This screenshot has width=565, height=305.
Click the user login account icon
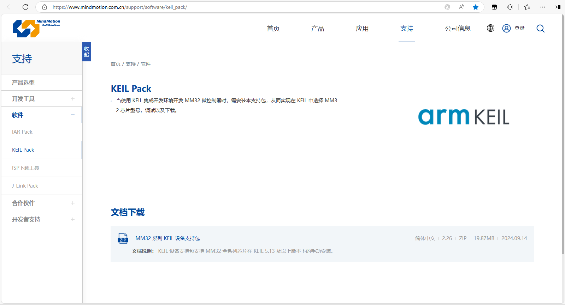click(506, 29)
